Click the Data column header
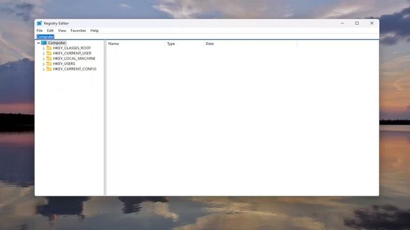This screenshot has width=410, height=230. coord(250,43)
